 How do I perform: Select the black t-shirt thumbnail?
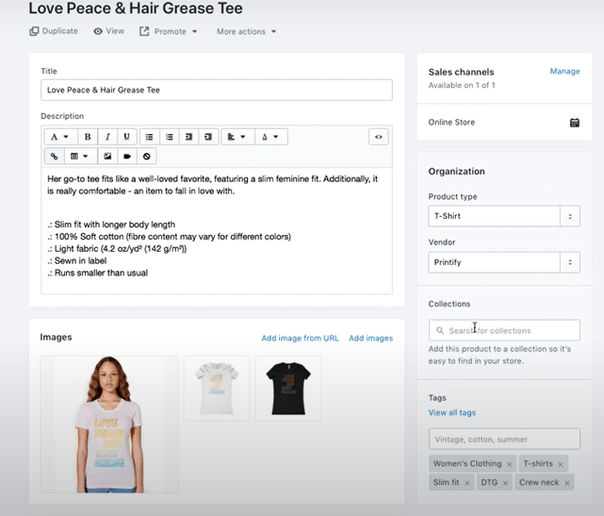tap(288, 388)
